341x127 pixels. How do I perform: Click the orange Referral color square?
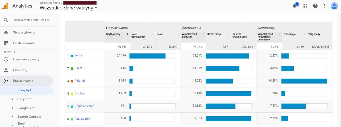[72, 81]
